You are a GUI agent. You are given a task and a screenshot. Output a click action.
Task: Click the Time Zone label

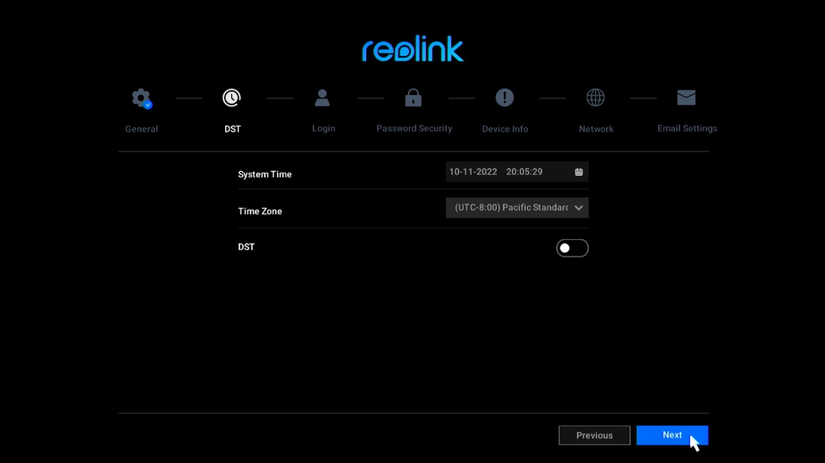coord(260,212)
